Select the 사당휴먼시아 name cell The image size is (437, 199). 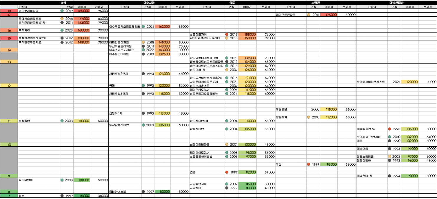pos(207,184)
